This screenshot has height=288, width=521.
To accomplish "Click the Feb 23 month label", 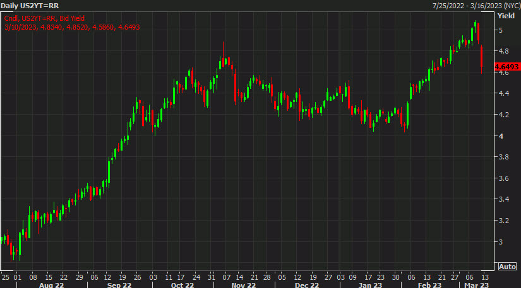I will (x=429, y=285).
